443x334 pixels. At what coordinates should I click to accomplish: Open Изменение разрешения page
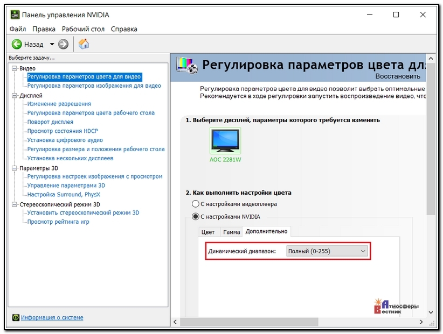click(59, 104)
